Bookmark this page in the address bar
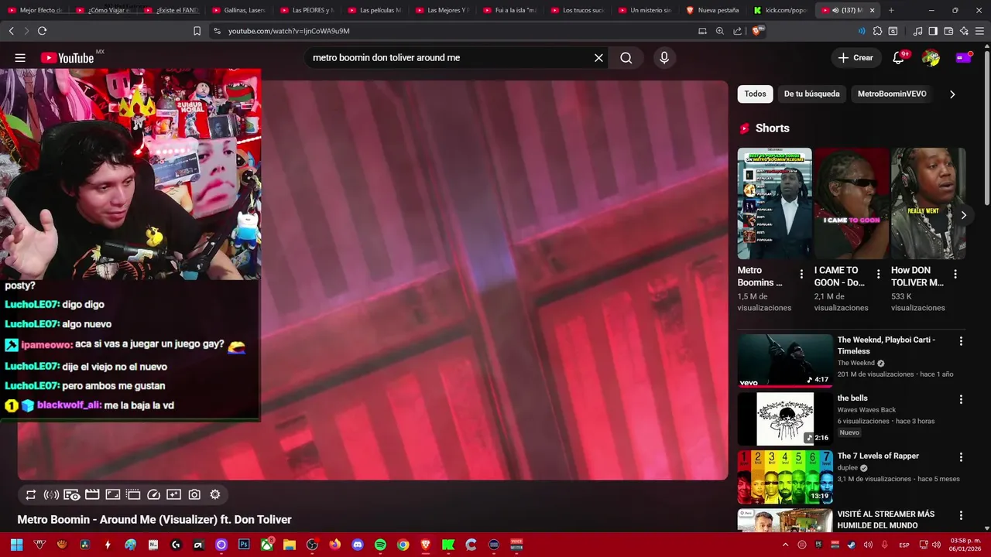Viewport: 991px width, 557px height. pos(197,31)
